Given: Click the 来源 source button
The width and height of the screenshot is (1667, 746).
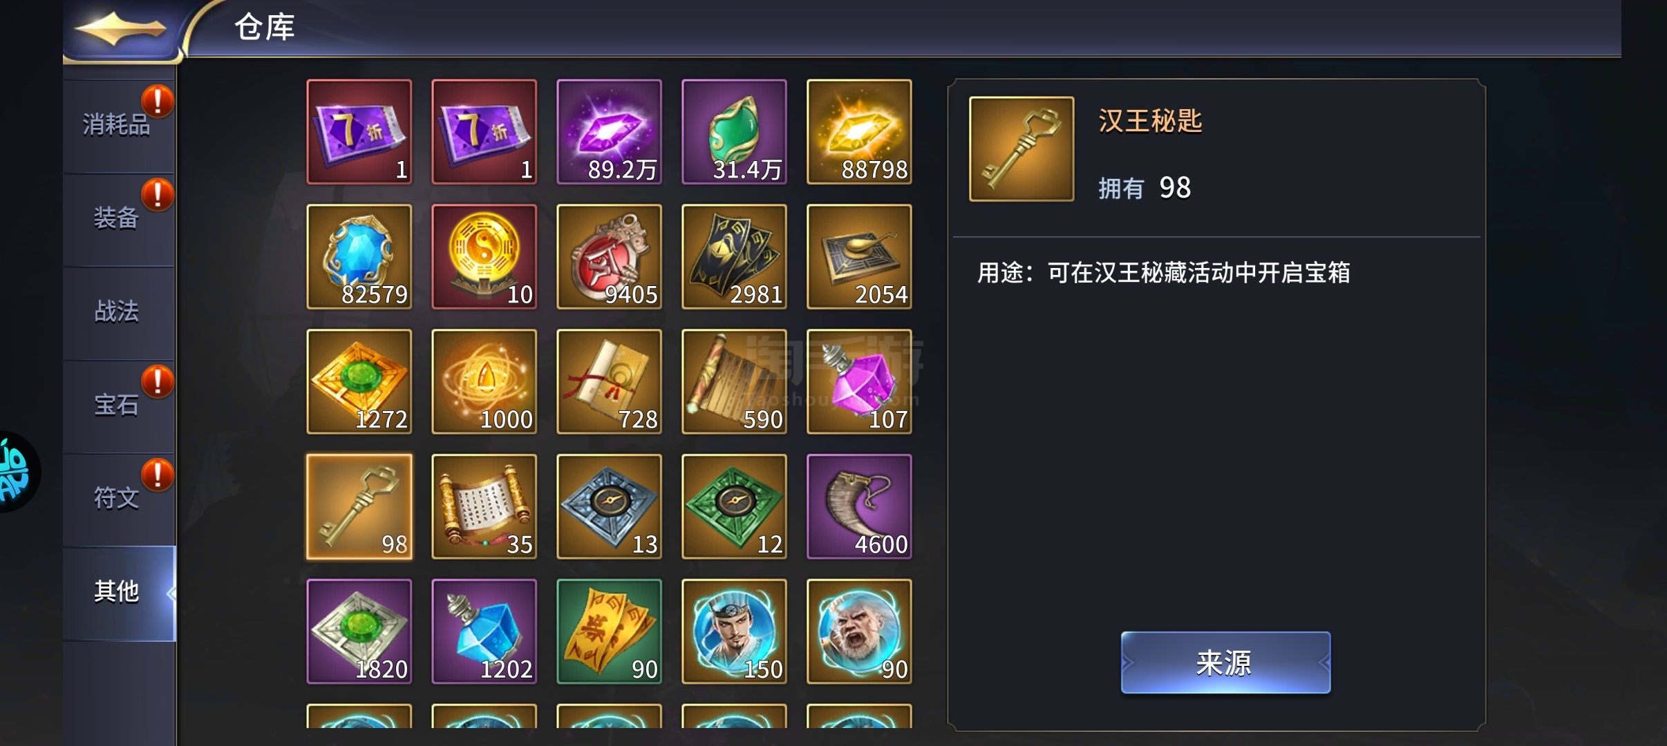Looking at the screenshot, I should coord(1225,662).
